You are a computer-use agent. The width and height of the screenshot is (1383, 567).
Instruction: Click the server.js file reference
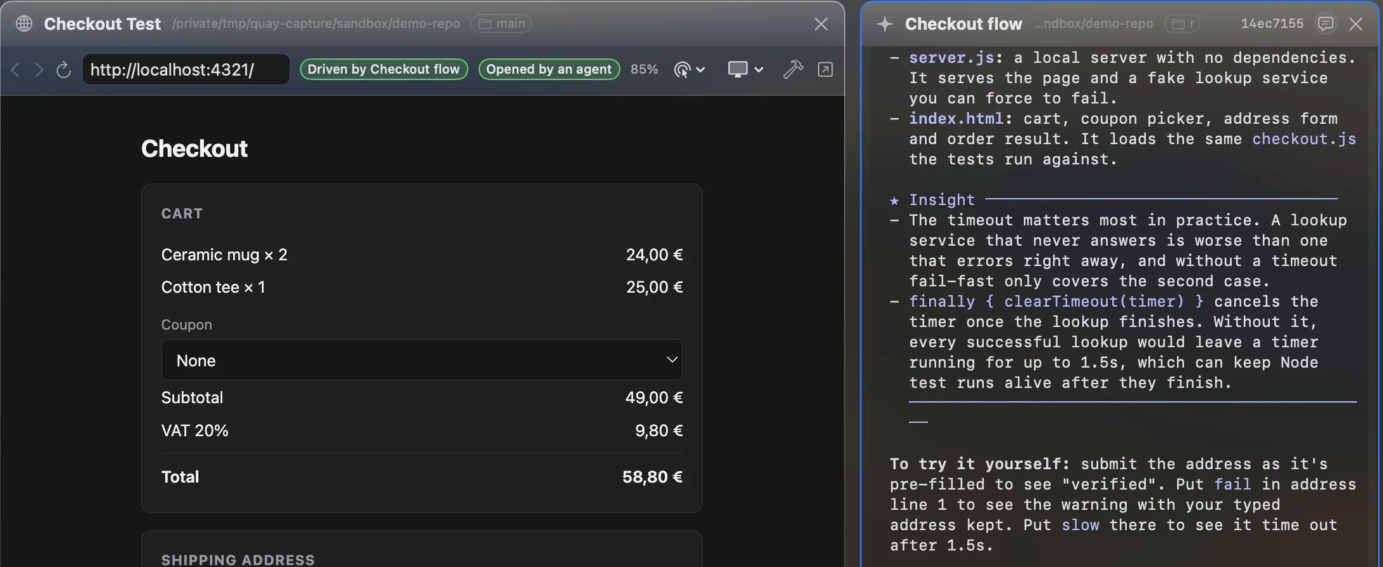[951, 58]
